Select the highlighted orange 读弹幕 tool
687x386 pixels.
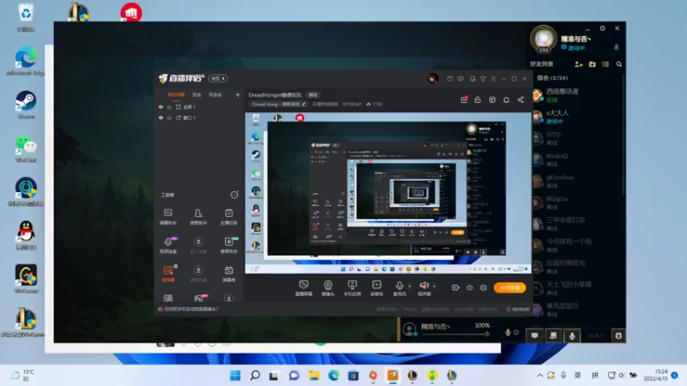coord(168,274)
